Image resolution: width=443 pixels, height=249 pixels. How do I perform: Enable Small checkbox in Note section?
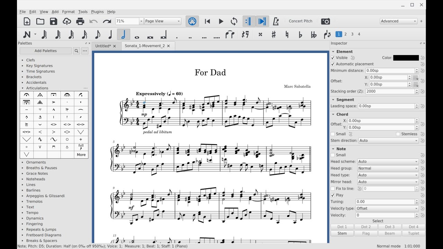(333, 155)
